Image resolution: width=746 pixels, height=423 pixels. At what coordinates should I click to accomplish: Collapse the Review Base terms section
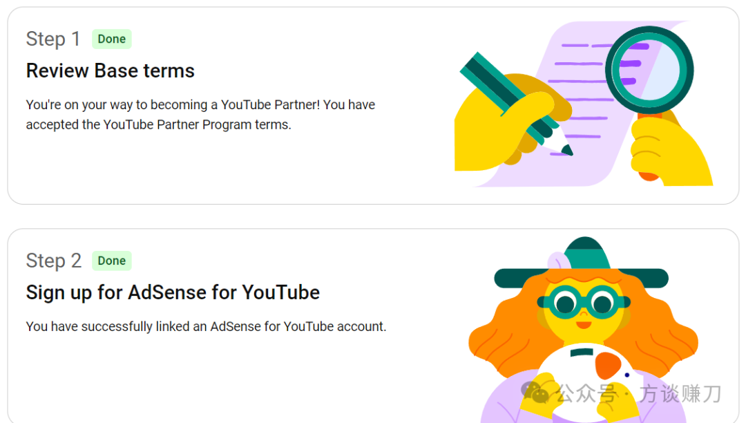pyautogui.click(x=110, y=70)
